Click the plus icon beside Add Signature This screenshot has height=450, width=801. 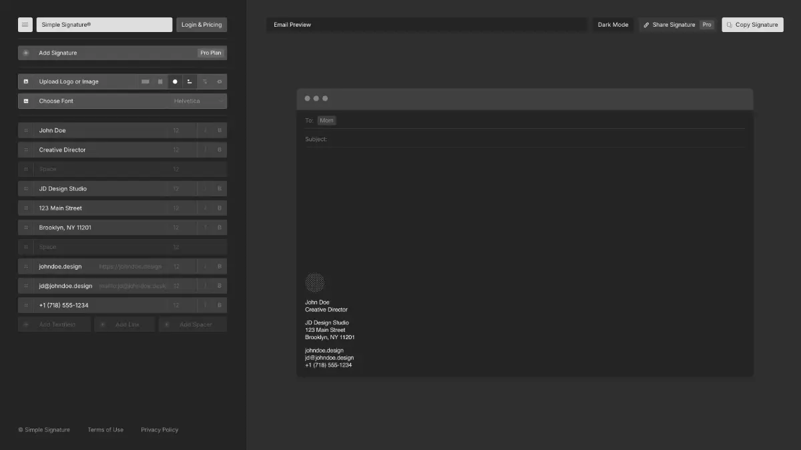pyautogui.click(x=26, y=53)
